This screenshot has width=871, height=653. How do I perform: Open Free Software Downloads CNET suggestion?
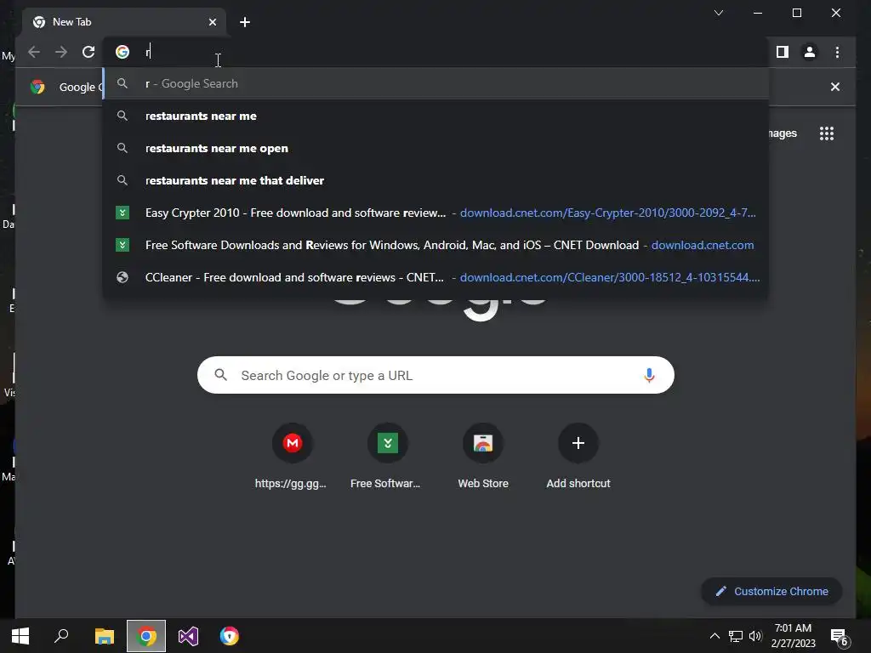point(436,245)
